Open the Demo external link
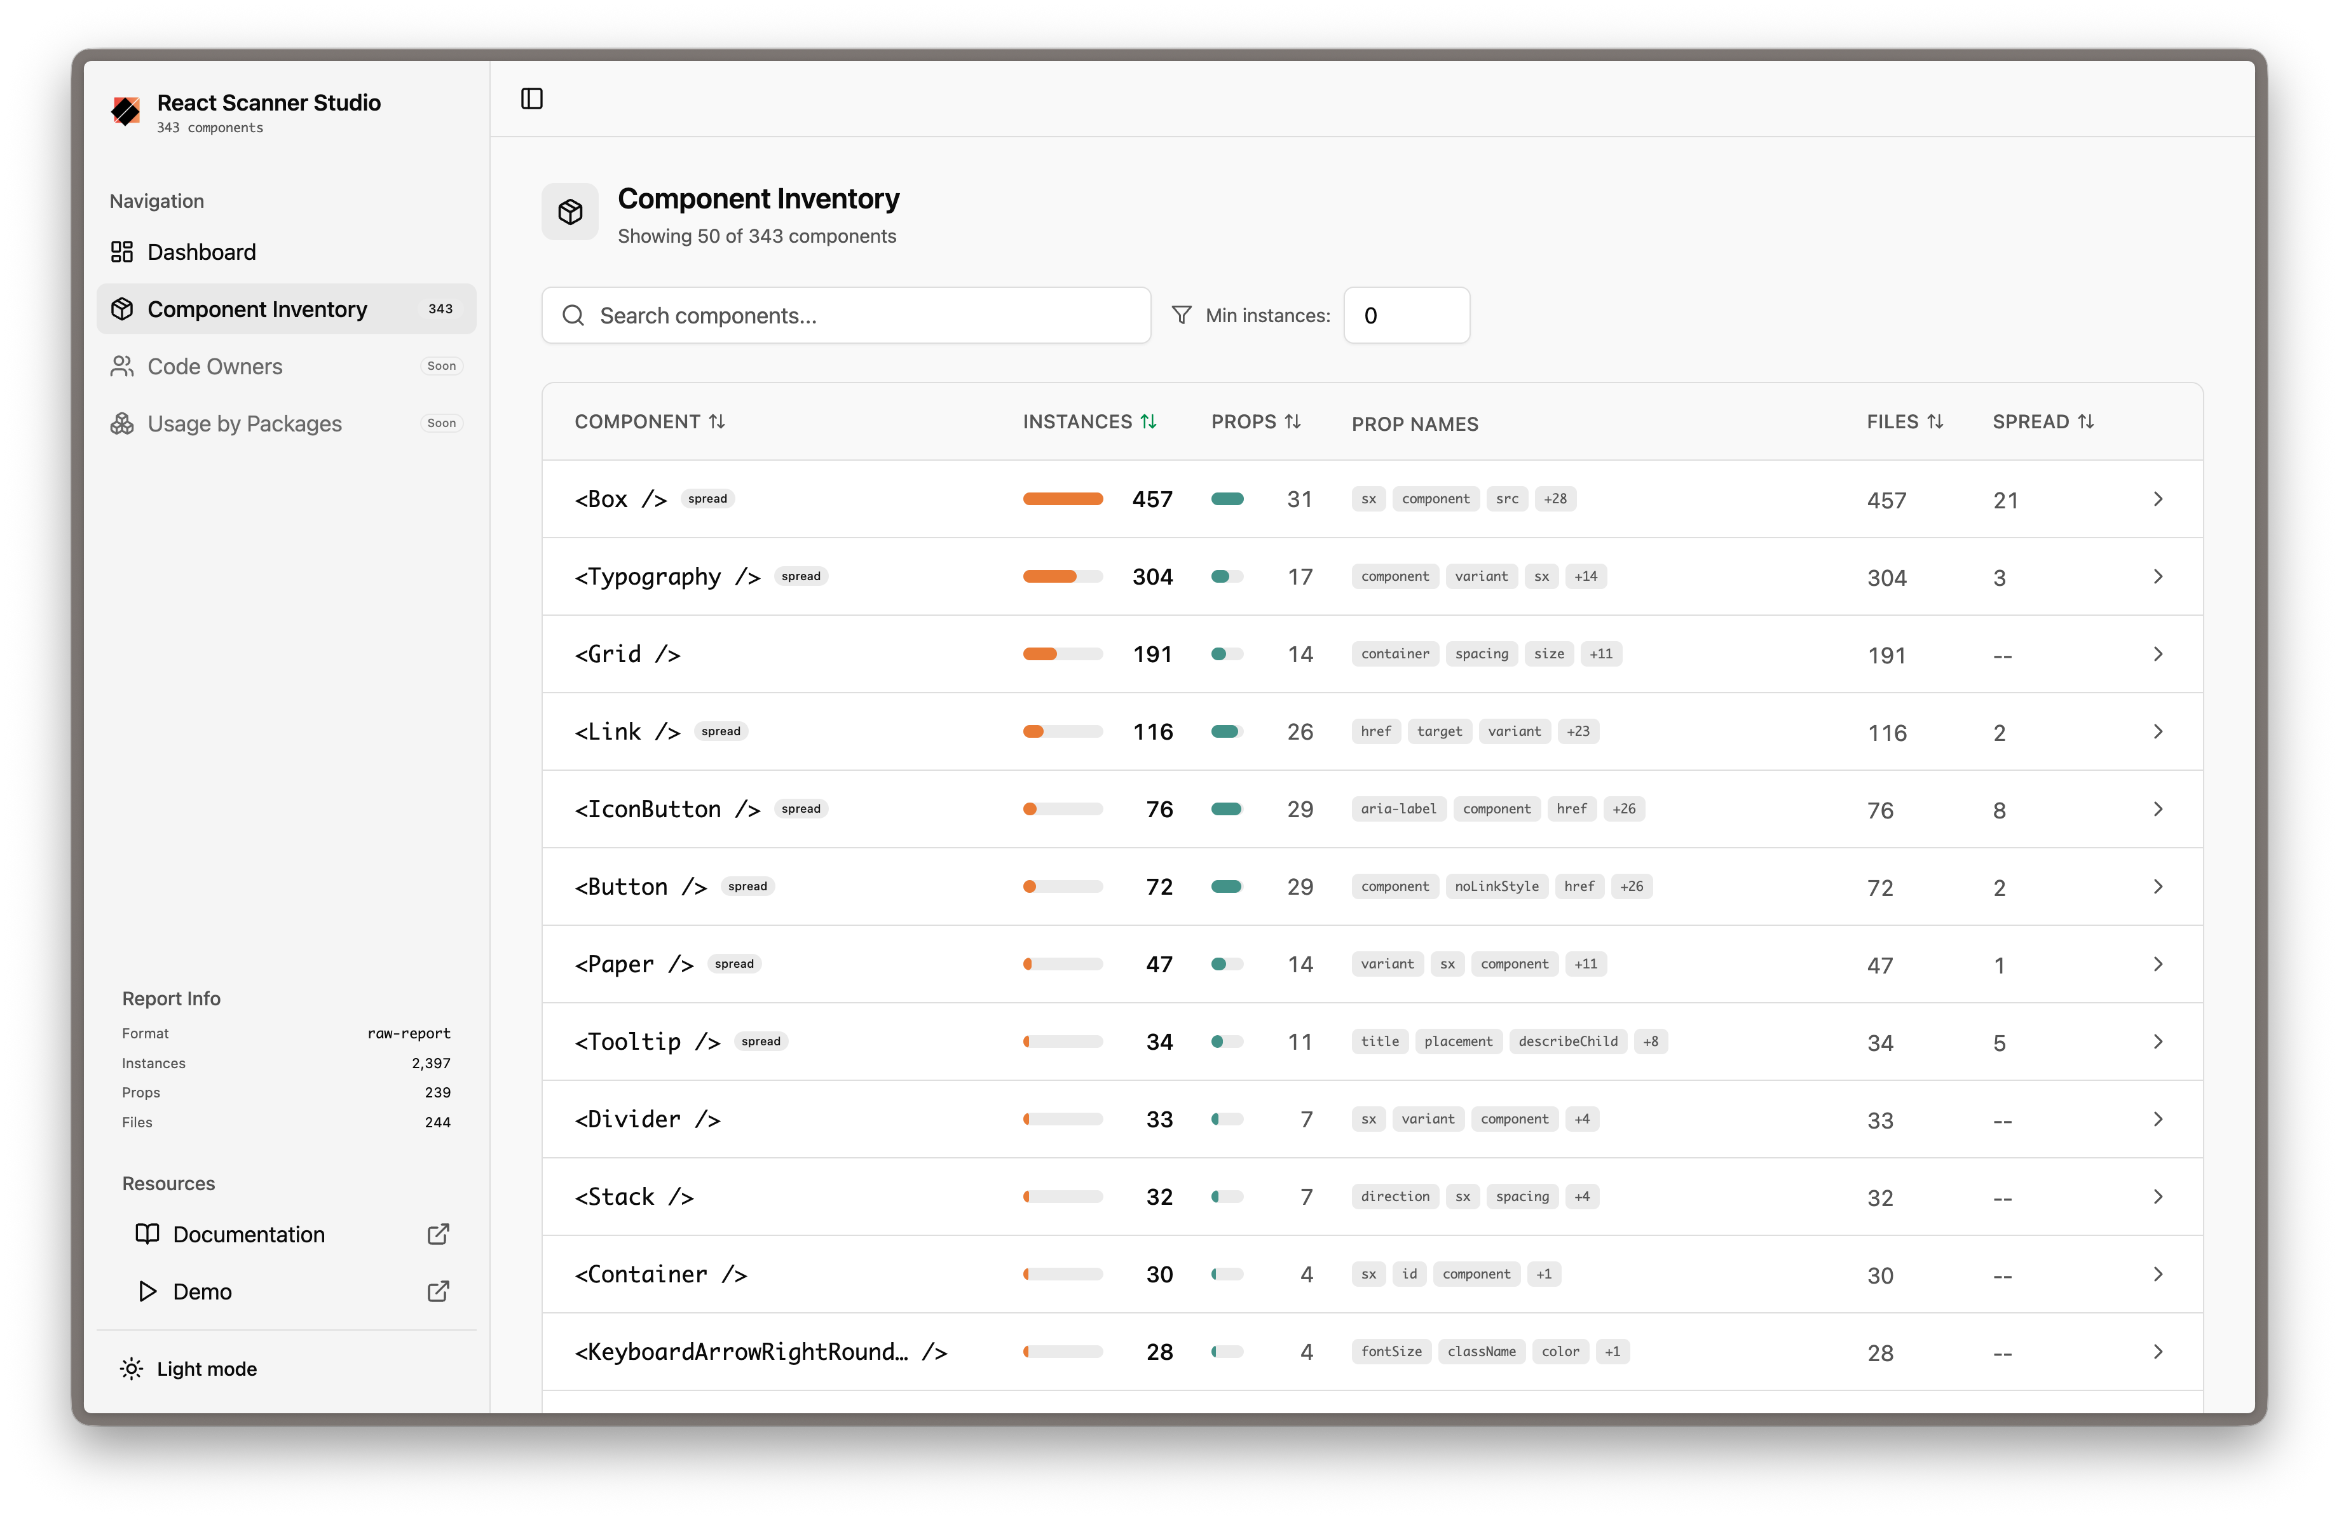The width and height of the screenshot is (2339, 1520). 437,1291
